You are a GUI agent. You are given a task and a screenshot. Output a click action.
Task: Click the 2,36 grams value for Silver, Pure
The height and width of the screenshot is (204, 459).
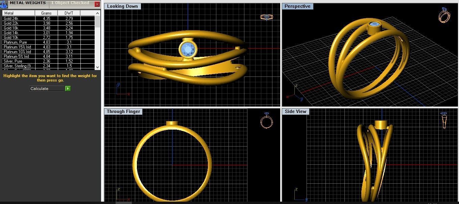pos(47,61)
